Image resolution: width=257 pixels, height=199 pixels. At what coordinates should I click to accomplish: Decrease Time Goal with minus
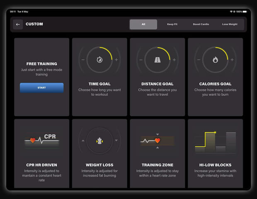click(x=83, y=60)
